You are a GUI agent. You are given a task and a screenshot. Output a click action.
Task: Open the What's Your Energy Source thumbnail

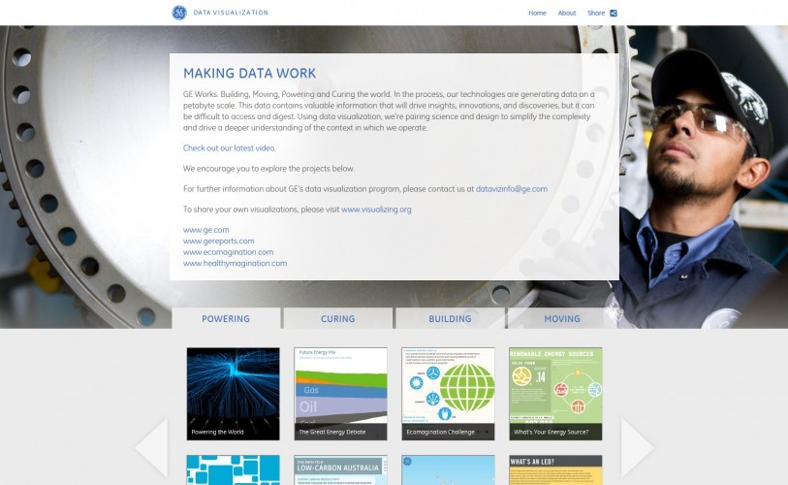tap(555, 394)
